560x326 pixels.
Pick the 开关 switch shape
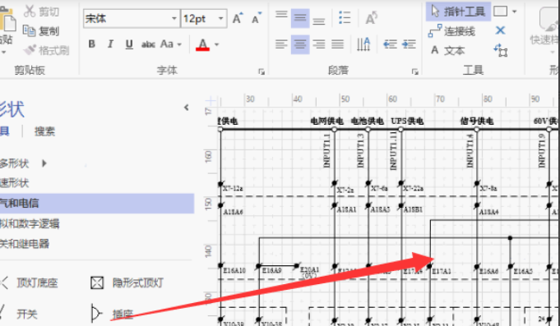coord(19,315)
